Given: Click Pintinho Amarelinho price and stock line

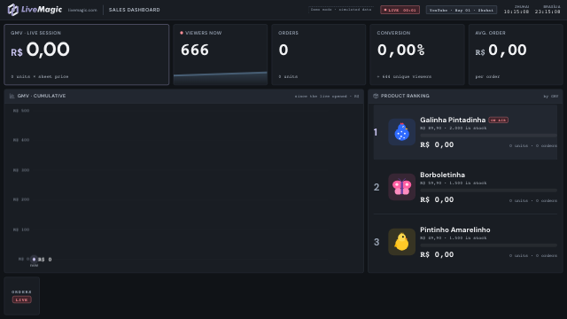Looking at the screenshot, I should [453, 238].
